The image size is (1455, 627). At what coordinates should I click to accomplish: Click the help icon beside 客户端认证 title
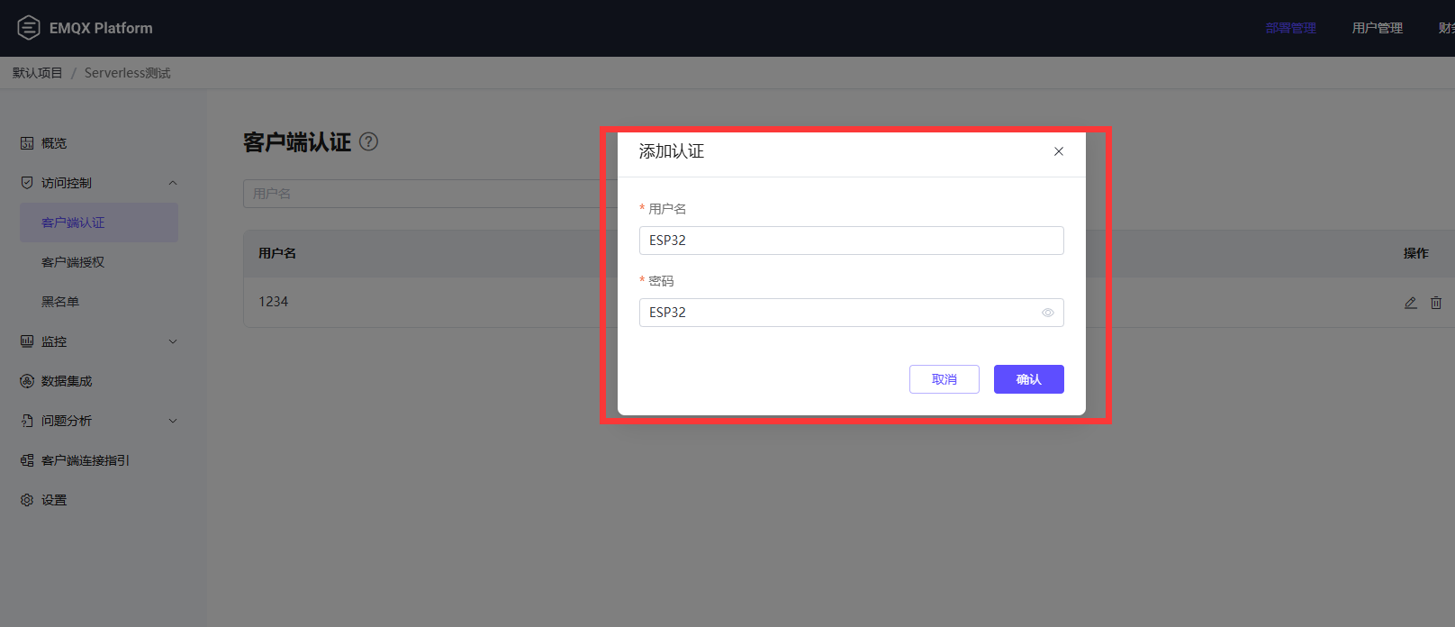368,141
